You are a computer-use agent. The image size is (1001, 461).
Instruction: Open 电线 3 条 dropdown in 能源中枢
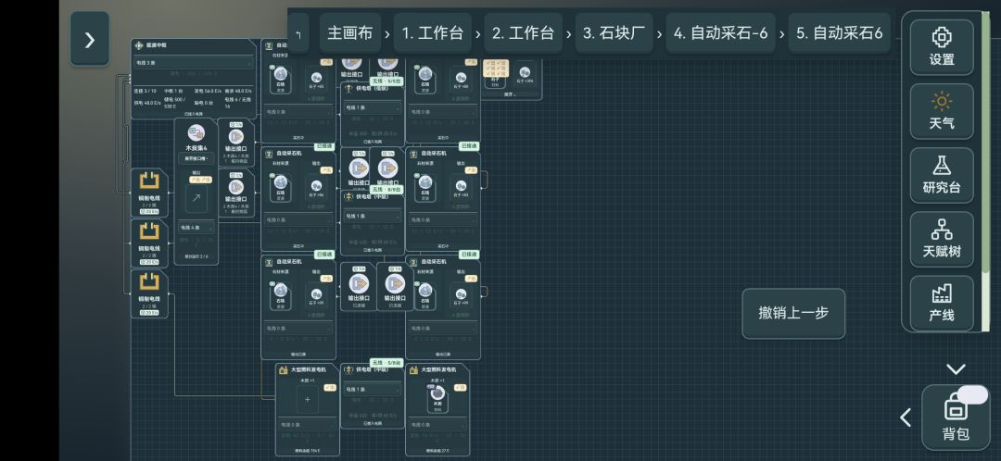[194, 63]
